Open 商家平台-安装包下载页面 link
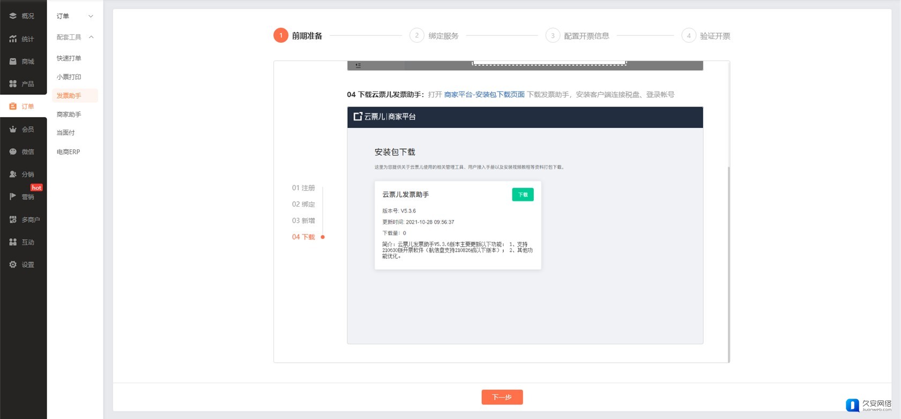This screenshot has height=419, width=901. point(484,95)
